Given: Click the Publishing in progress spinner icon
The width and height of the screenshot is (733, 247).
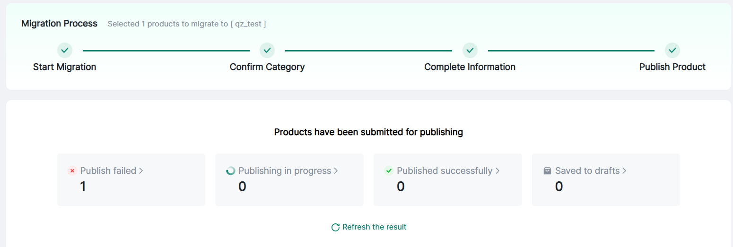Looking at the screenshot, I should tap(231, 171).
